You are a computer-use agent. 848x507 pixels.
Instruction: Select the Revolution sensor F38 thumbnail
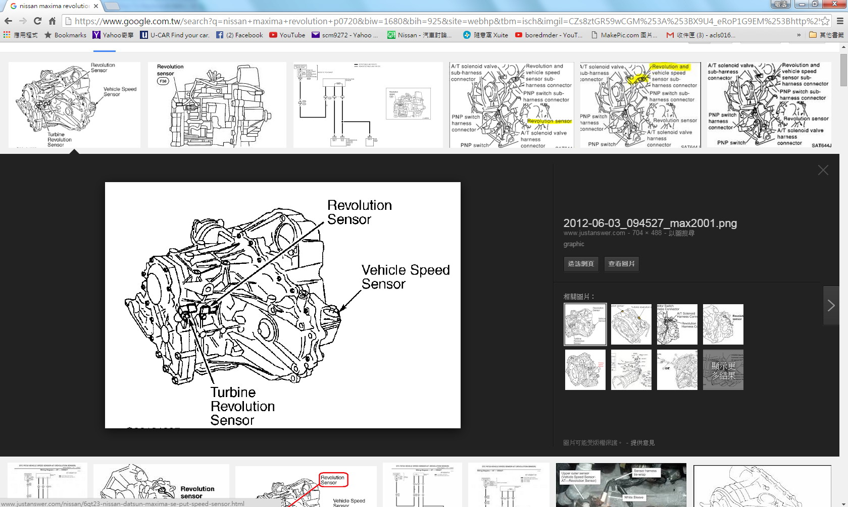217,105
